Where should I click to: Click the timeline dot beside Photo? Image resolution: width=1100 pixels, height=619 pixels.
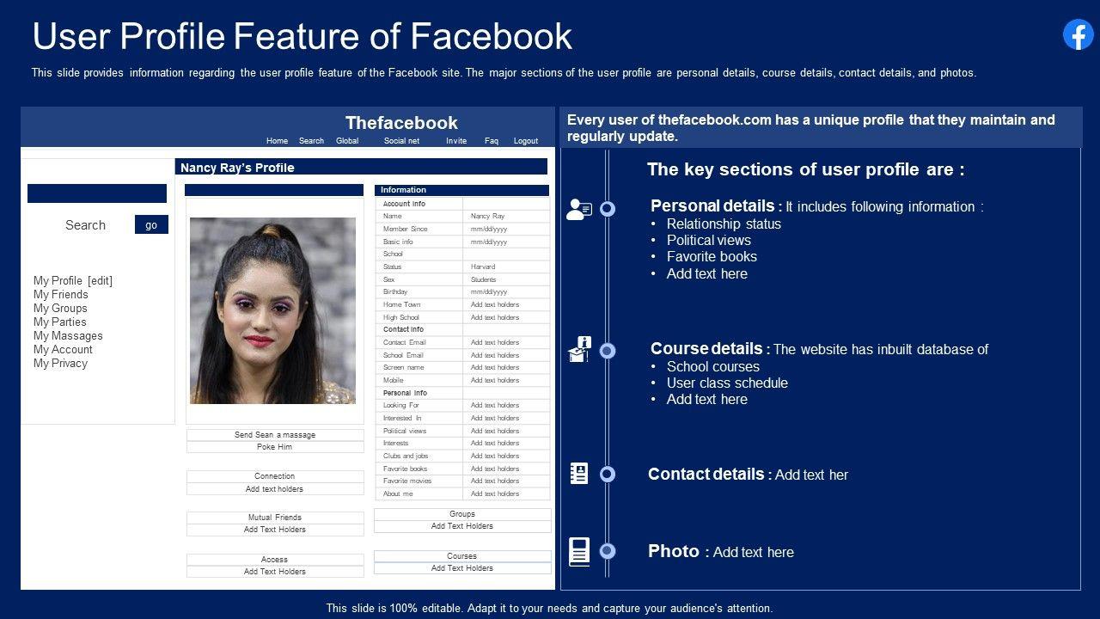[x=608, y=551]
